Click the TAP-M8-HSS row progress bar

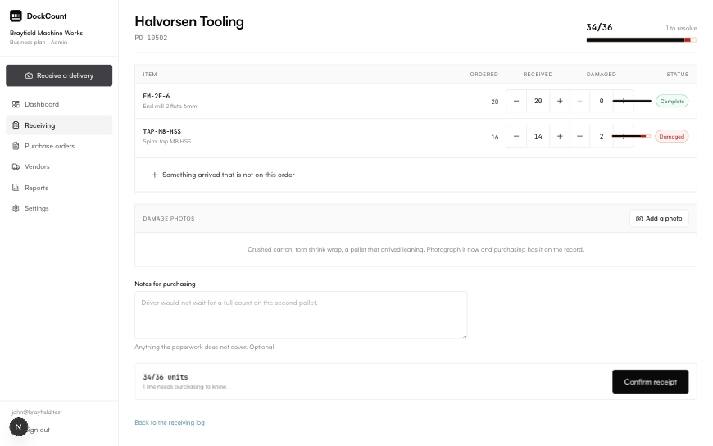coord(632,136)
